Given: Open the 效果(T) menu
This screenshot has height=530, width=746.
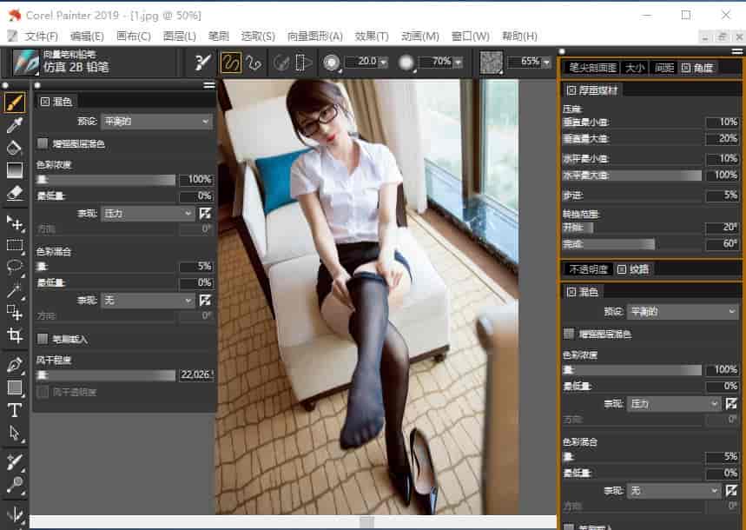Looking at the screenshot, I should [x=372, y=36].
